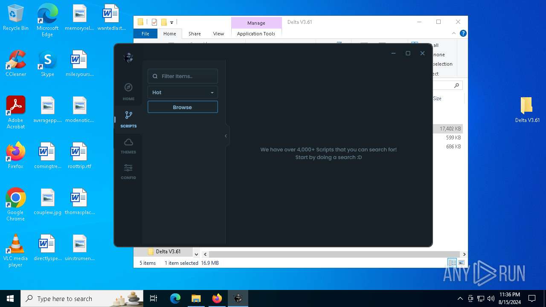Screen dimensions: 546x307
Task: Select Delta V3.61 in the navigation tree
Action: click(168, 252)
